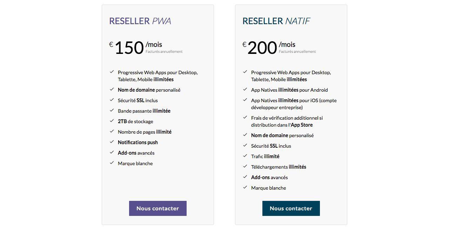The height and width of the screenshot is (232, 449).
Task: Select the checkmark next to Trafic illimité
Action: click(x=245, y=156)
